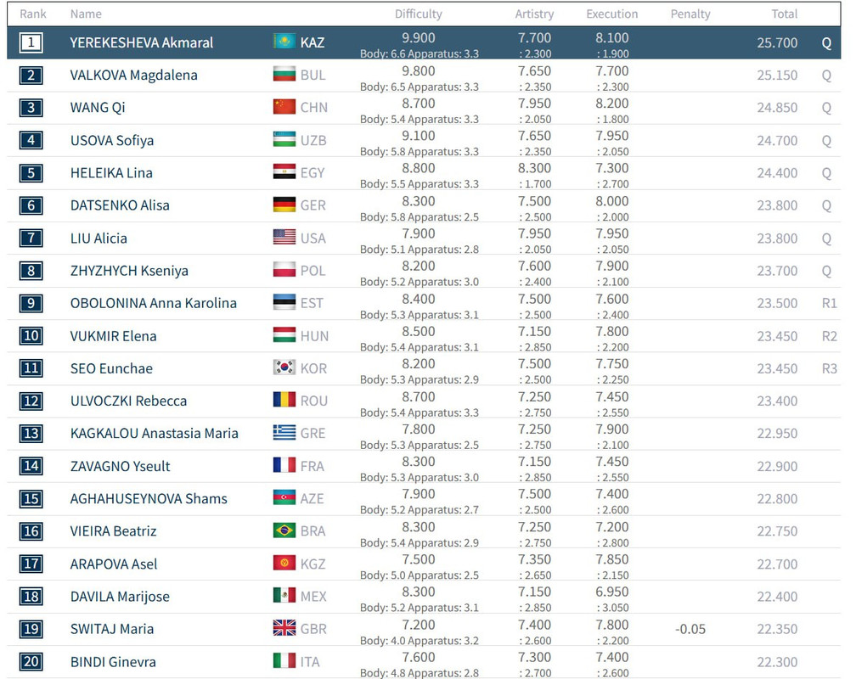The image size is (856, 679).
Task: Click DAVILA's execution score 6.950
Action: pyautogui.click(x=612, y=592)
